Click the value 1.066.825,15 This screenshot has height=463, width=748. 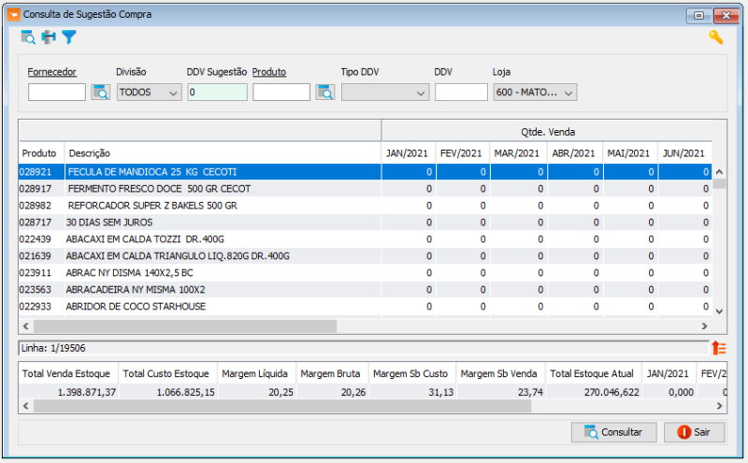point(185,392)
